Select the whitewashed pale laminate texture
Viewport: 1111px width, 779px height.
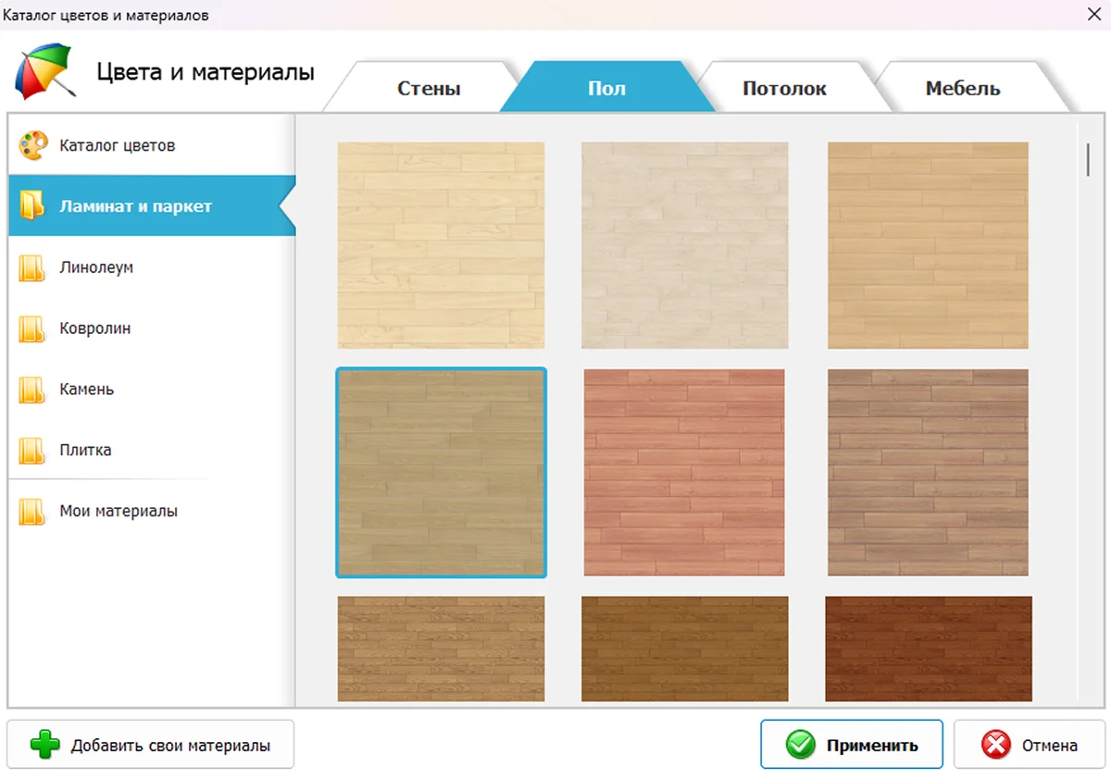(685, 245)
